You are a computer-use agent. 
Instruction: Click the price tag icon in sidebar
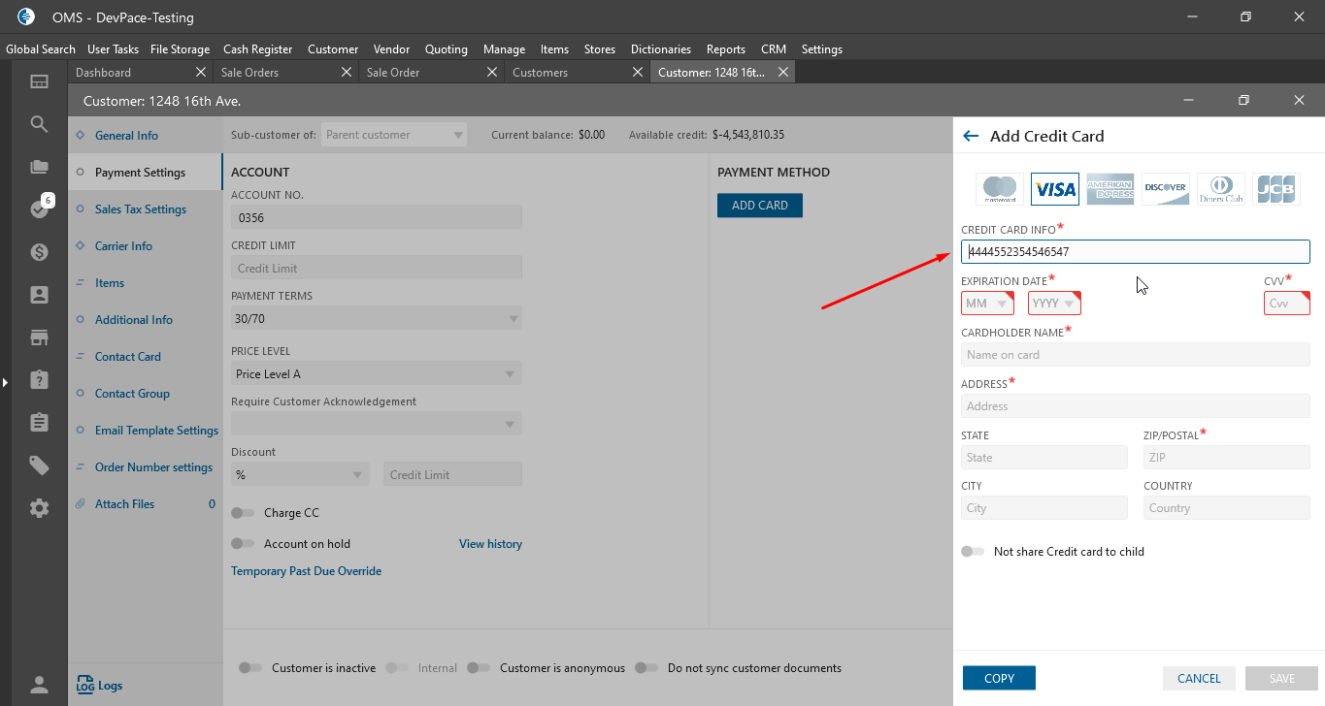pos(39,465)
